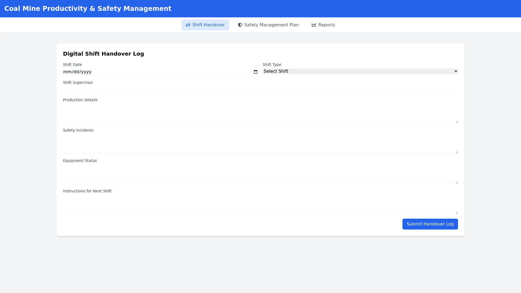Click the chart icon beside Reports

coord(314,25)
